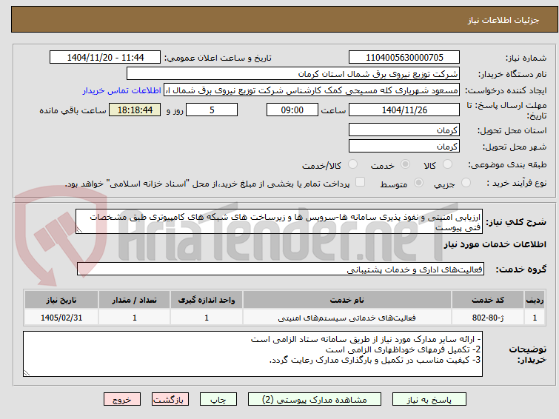The image size is (559, 419).
Task: Click the پاسخ به نیاز button
Action: (x=429, y=400)
